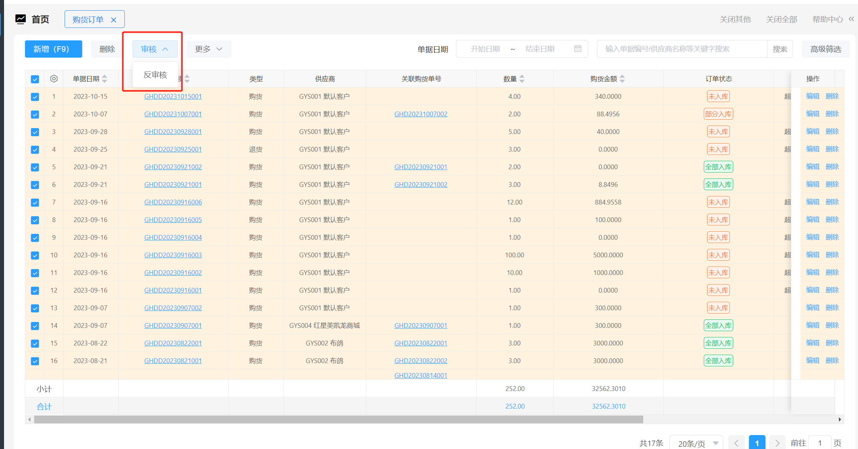Sort by 单据日期 column arrows
Viewport: 858px width, 449px height.
pyautogui.click(x=105, y=79)
